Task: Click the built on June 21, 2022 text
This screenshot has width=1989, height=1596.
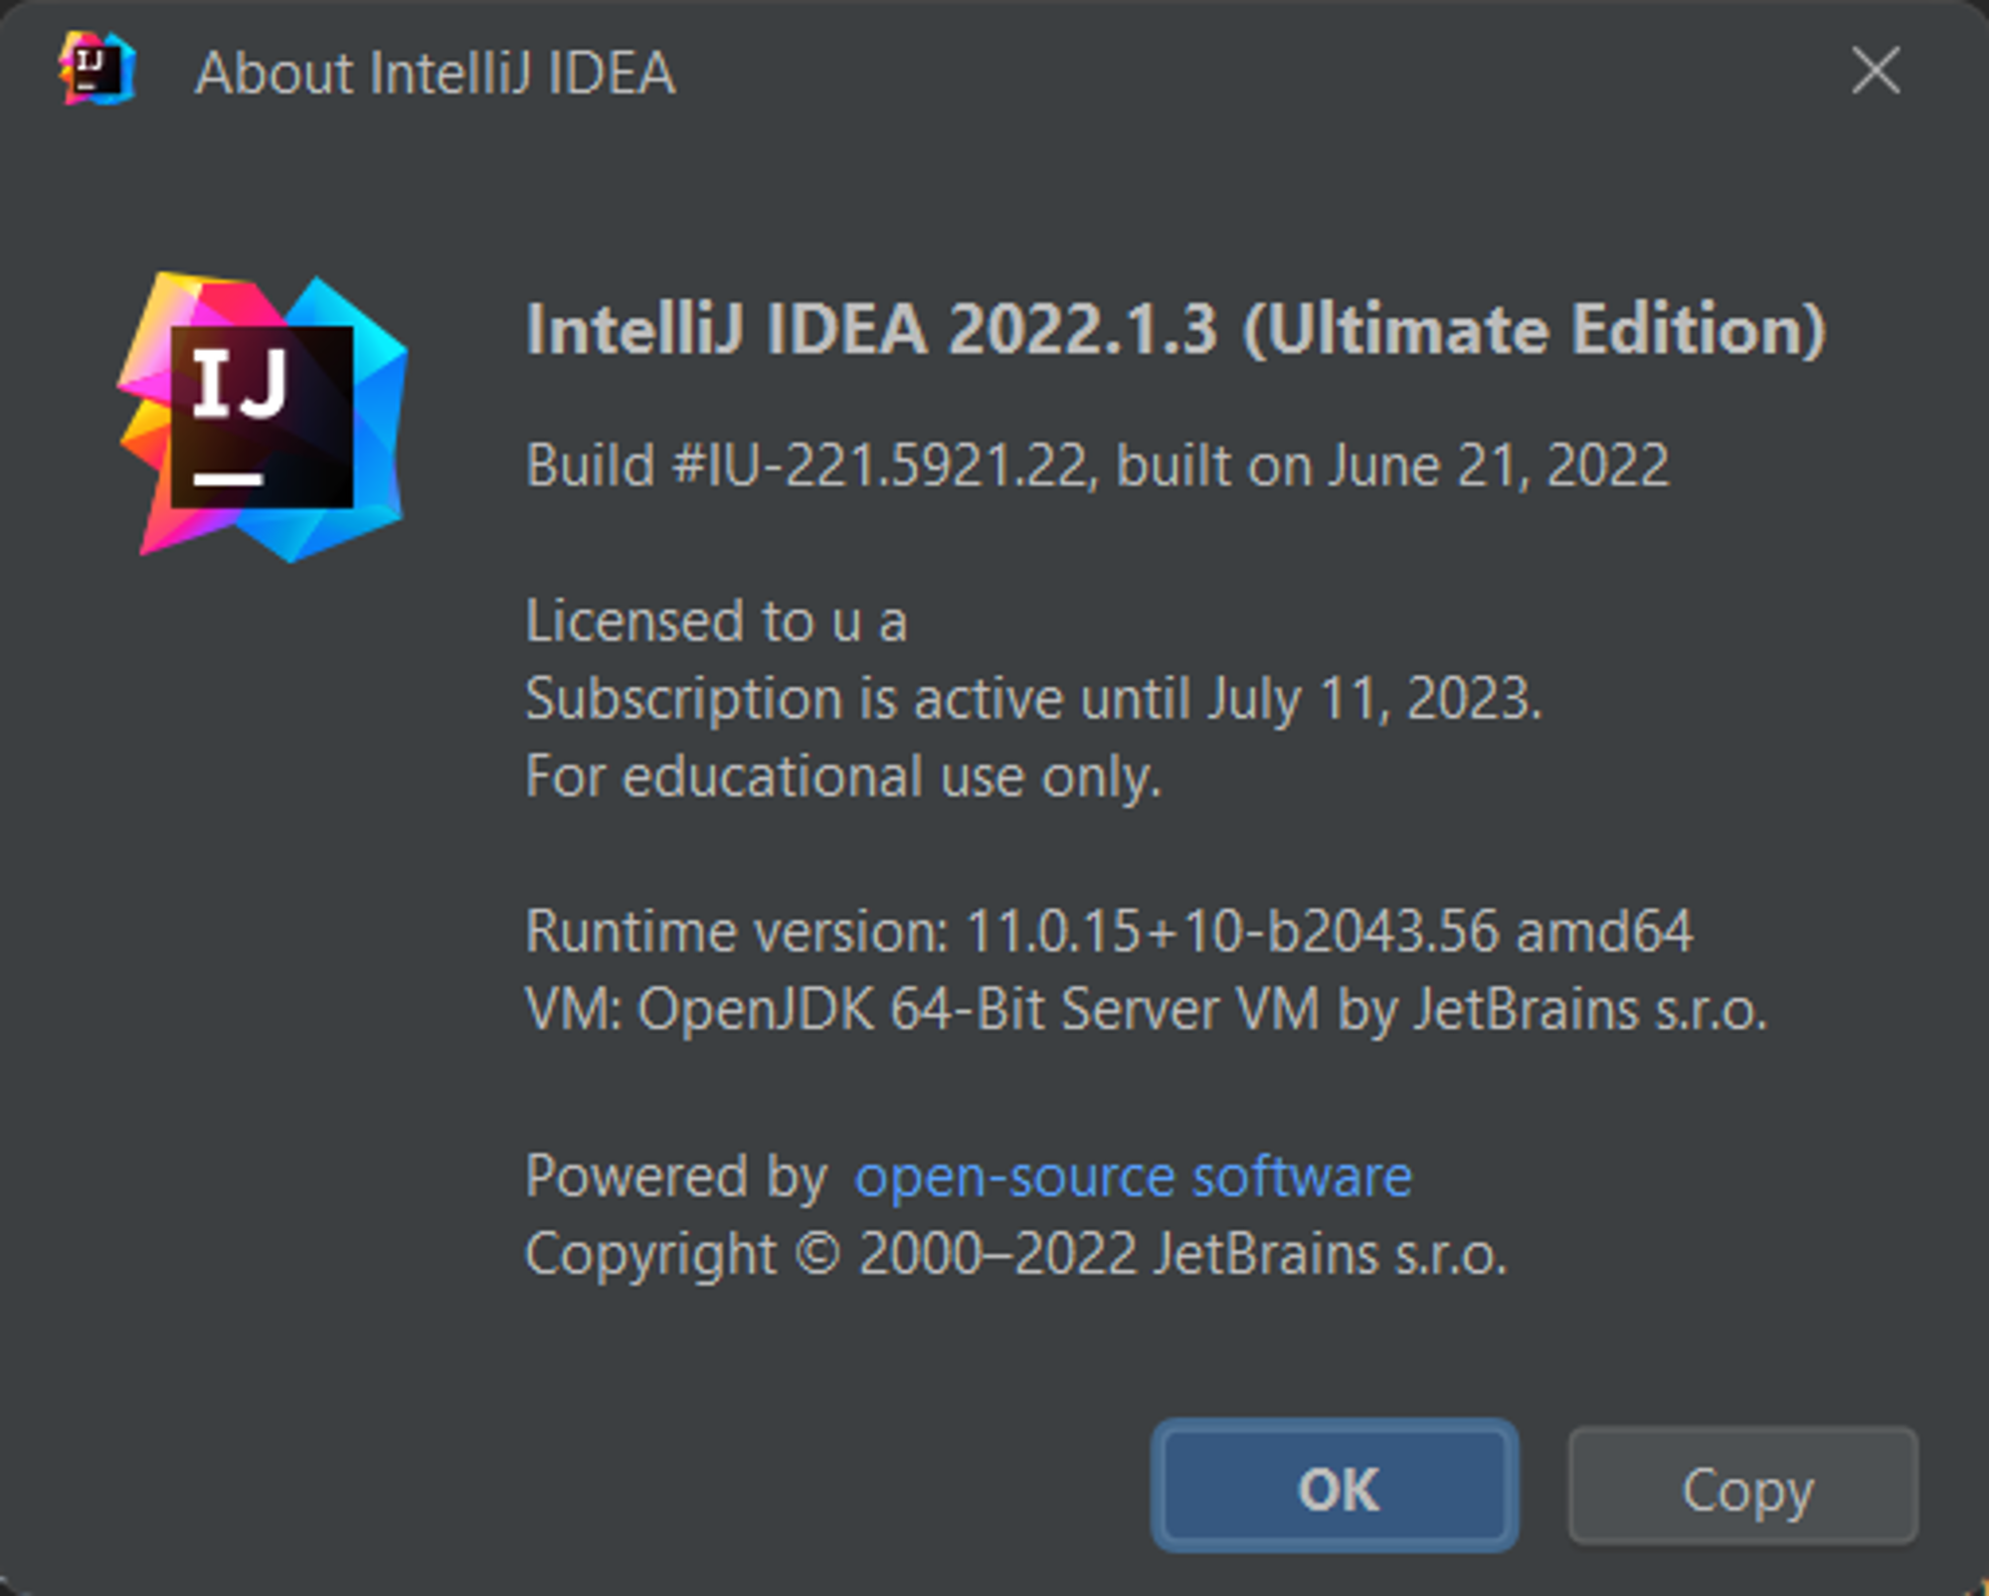Action: 1392,465
